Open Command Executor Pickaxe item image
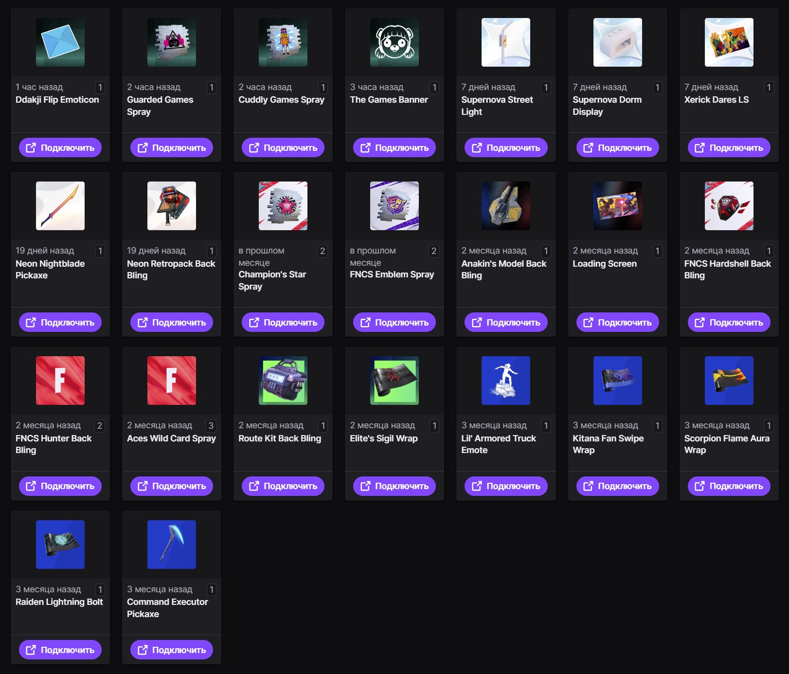The width and height of the screenshot is (789, 674). (x=172, y=545)
